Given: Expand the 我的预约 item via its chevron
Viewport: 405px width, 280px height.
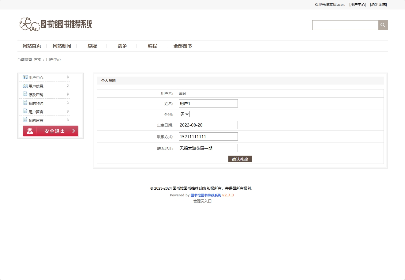Looking at the screenshot, I should coord(68,103).
